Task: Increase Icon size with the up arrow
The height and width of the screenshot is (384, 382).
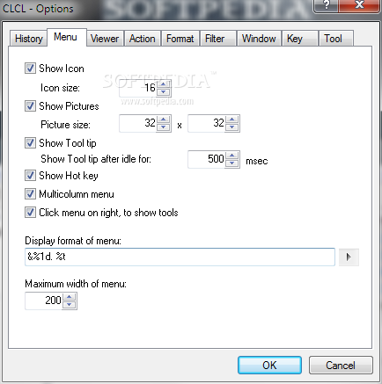Action: [164, 84]
